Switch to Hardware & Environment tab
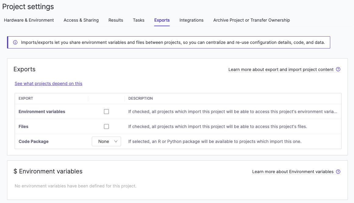Screen dimensions: 354x203 coord(29,20)
